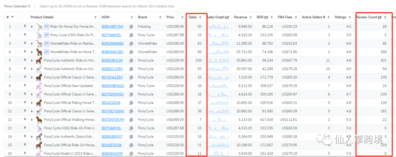This screenshot has height=157, width=396.
Task: Copy ASIN B07SH41ZR7 with its copy icon
Action: click(131, 77)
